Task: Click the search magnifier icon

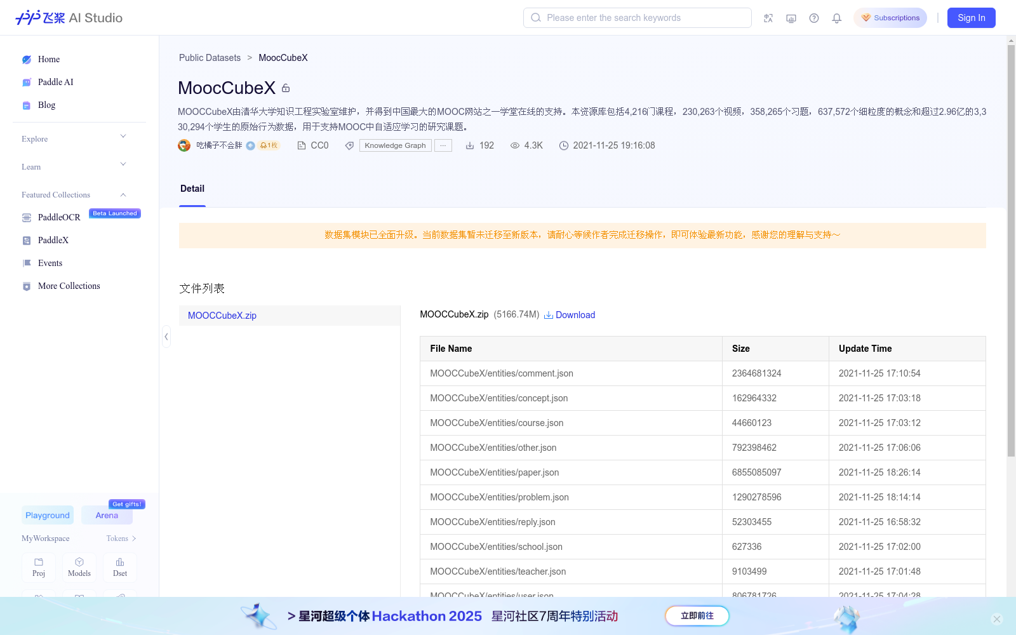Action: [535, 17]
